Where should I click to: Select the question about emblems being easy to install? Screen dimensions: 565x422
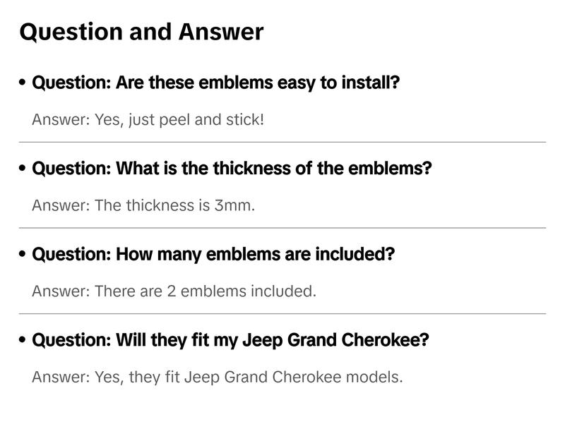[215, 83]
